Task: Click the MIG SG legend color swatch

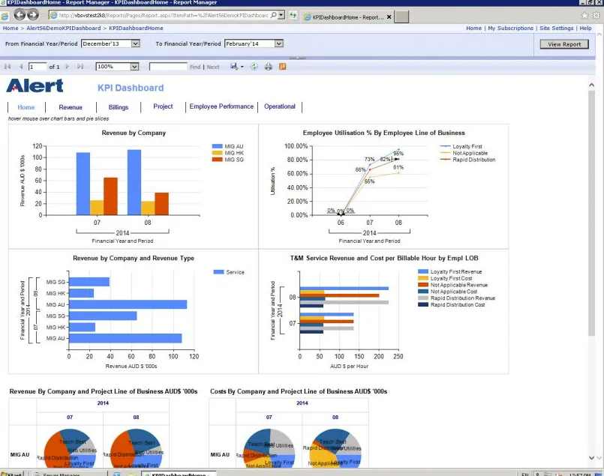Action: [x=218, y=160]
